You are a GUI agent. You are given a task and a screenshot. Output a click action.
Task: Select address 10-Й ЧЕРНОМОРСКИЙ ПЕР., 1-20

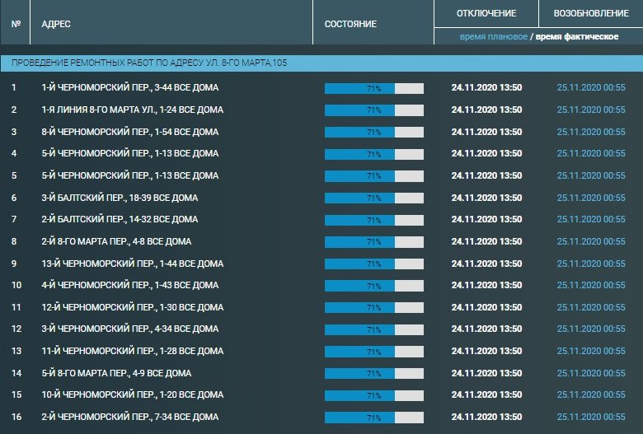coord(133,394)
